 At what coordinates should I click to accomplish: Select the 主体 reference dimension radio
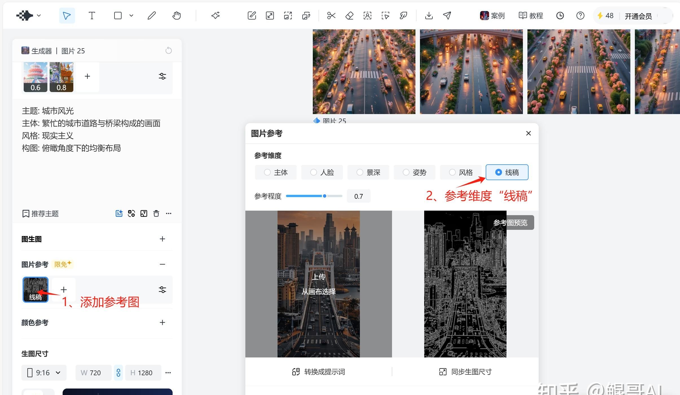point(276,172)
